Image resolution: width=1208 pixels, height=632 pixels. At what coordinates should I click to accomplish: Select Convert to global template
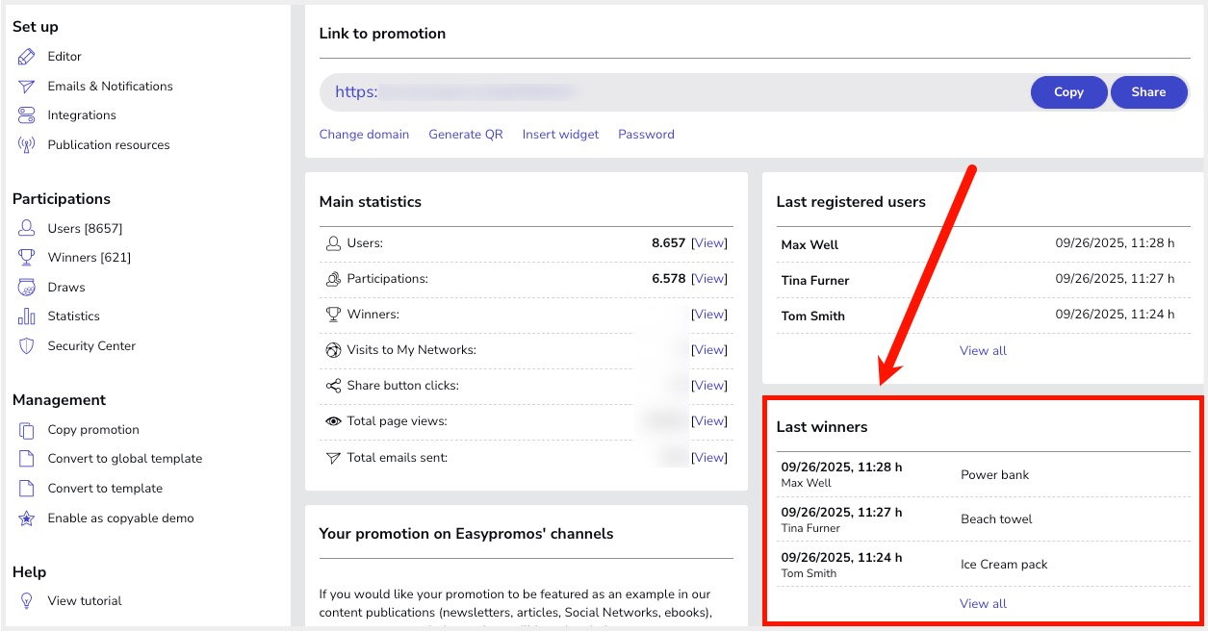(125, 459)
